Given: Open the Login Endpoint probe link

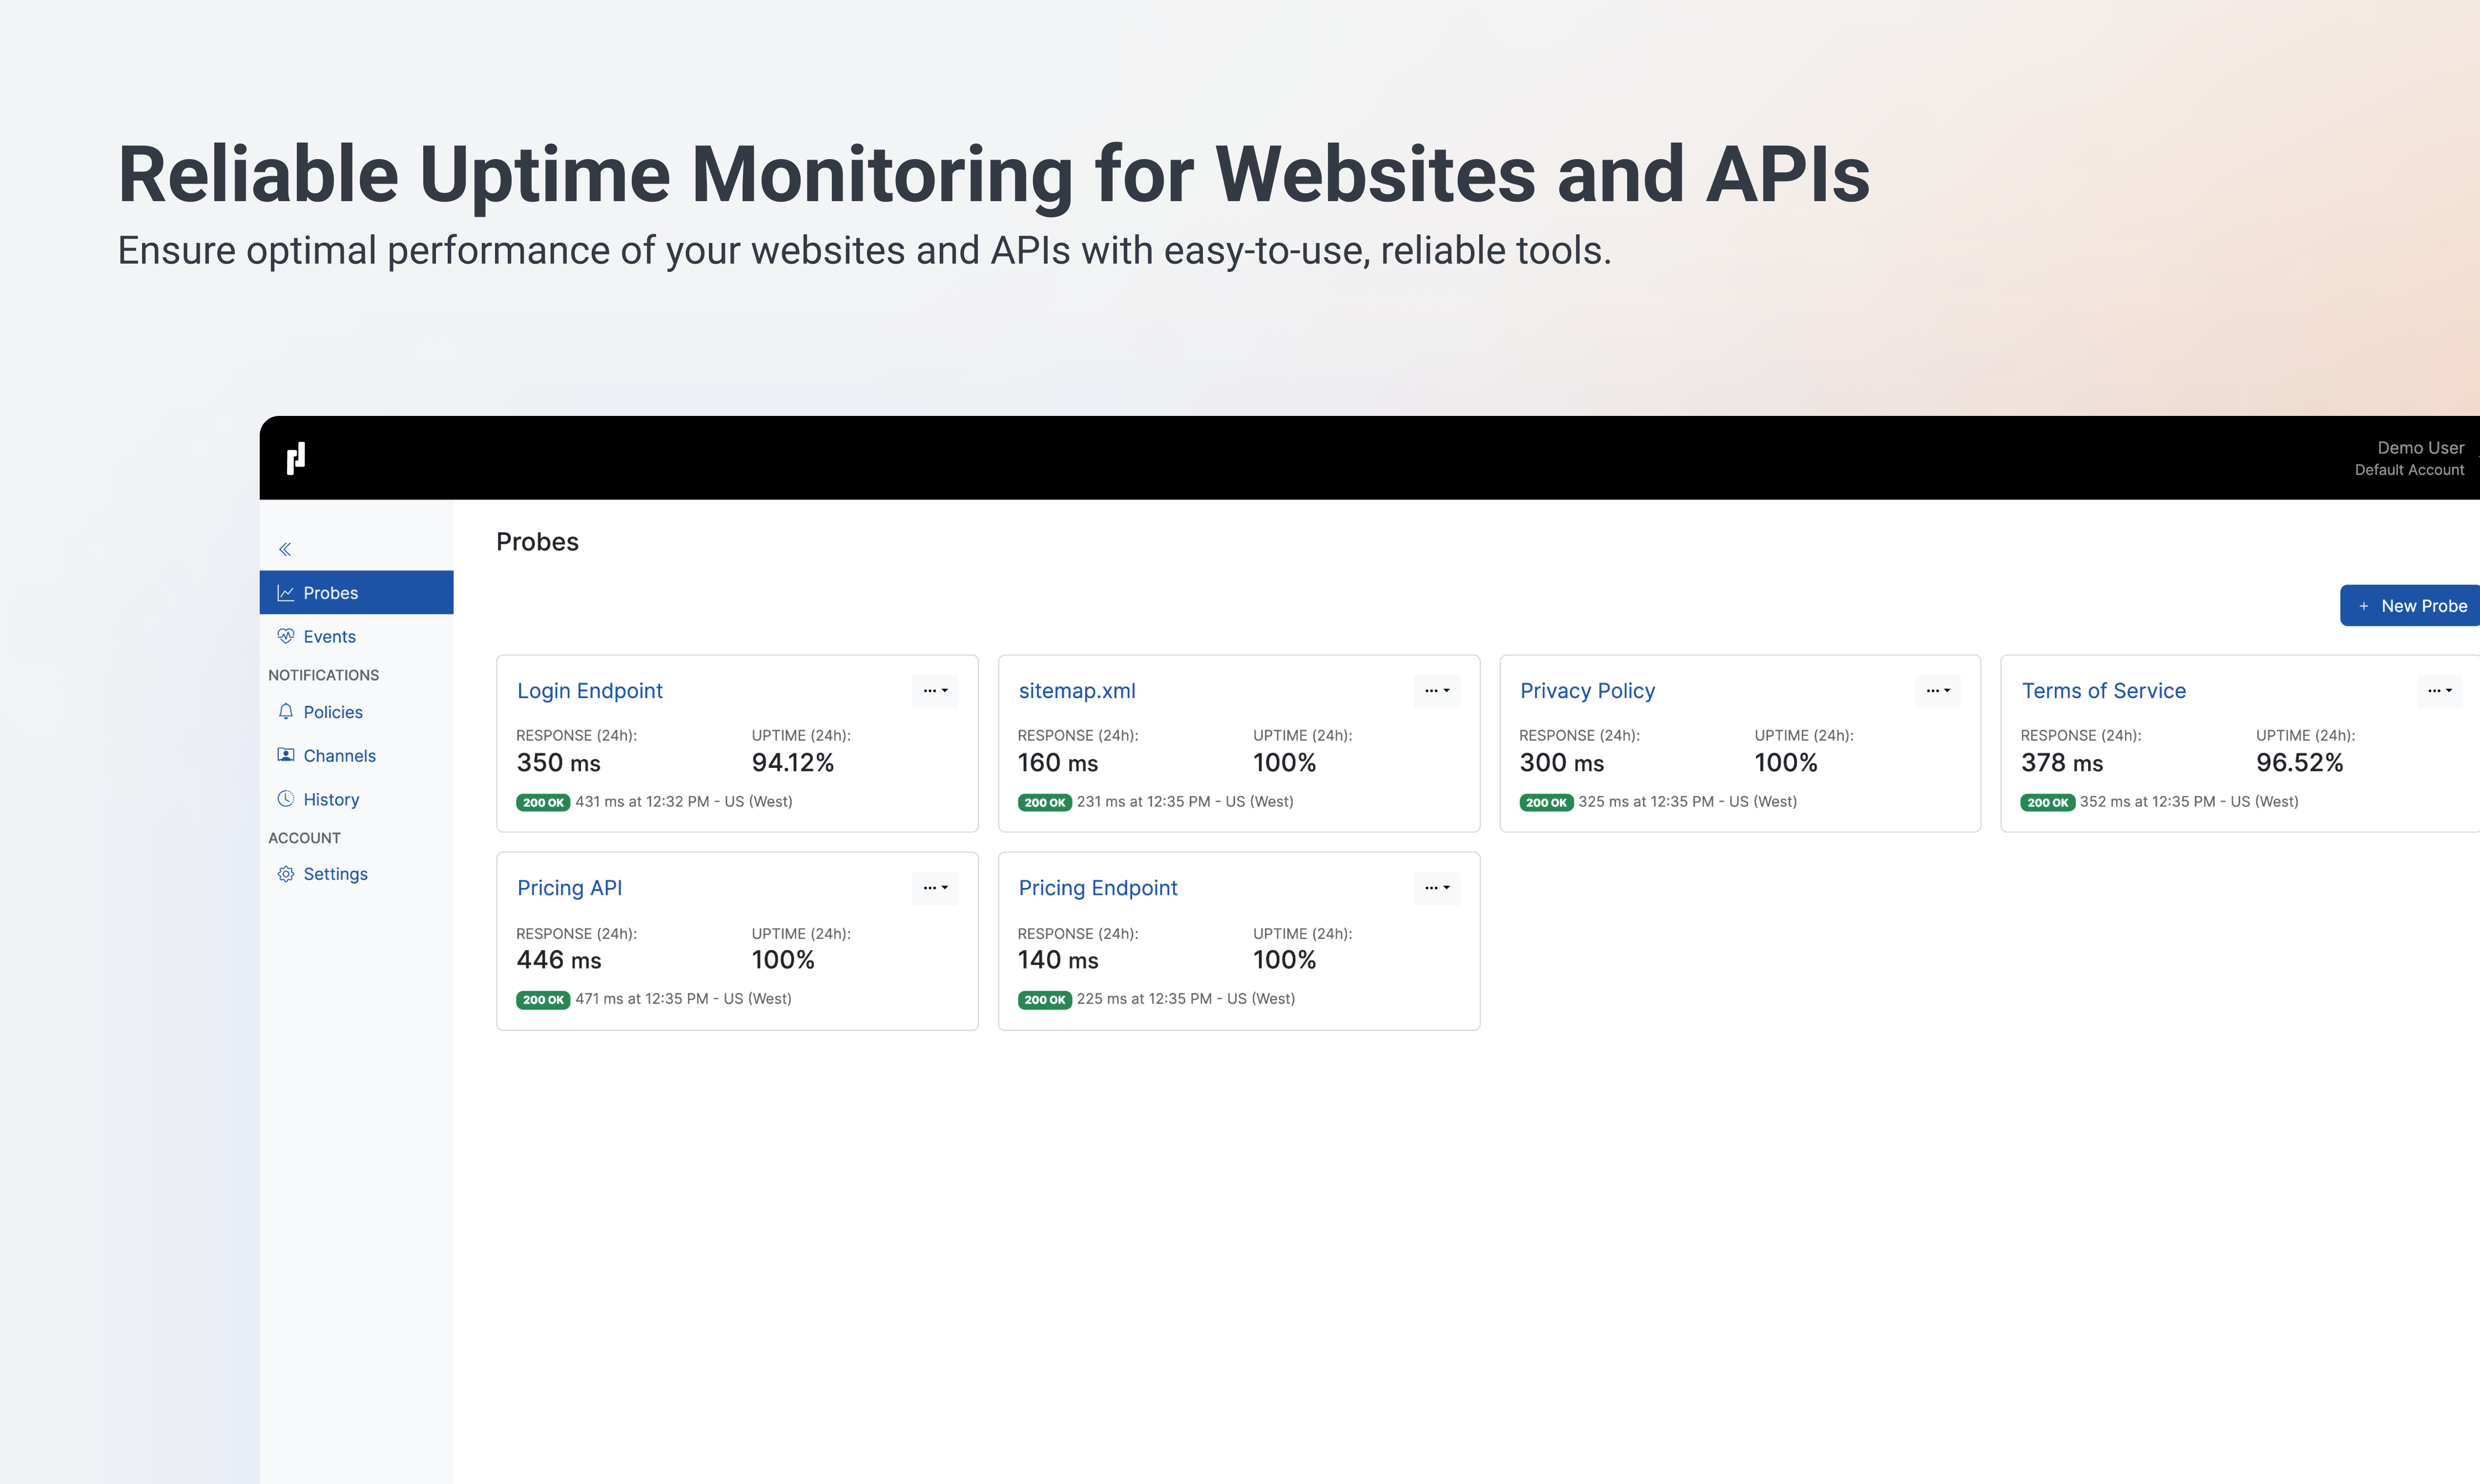Looking at the screenshot, I should [589, 691].
